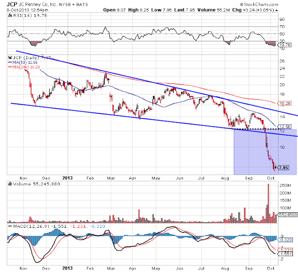The height and width of the screenshot is (272, 298).
Task: Select the Volume 55.2M header value
Action: tap(213, 10)
